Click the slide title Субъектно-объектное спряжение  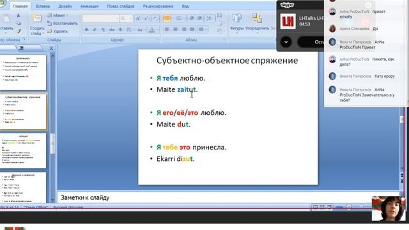[228, 61]
